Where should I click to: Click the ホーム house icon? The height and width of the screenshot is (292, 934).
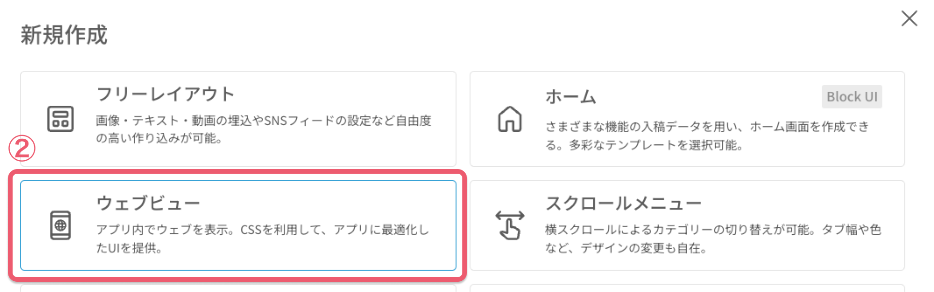[x=509, y=119]
